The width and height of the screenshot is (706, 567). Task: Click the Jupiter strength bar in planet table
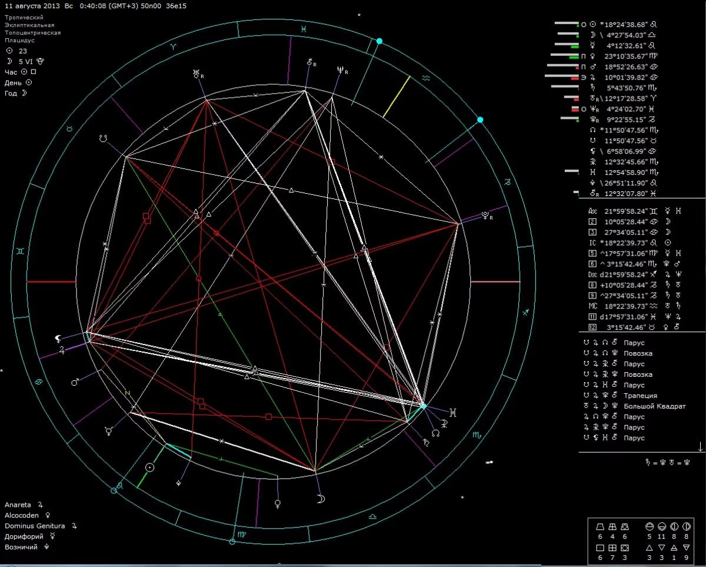(x=563, y=77)
